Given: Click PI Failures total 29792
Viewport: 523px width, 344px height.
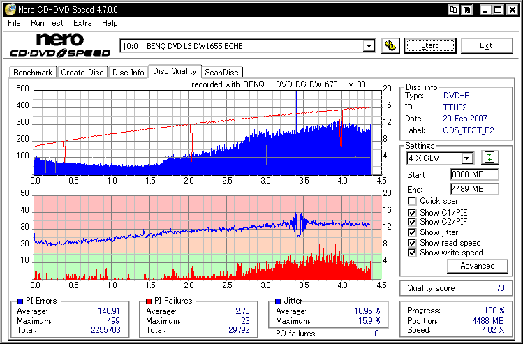Looking at the screenshot, I should pyautogui.click(x=238, y=330).
